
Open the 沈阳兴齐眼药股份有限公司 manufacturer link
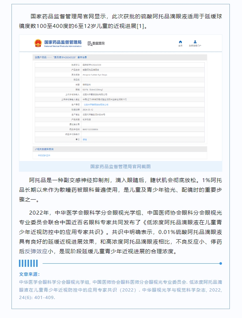tap(96, 104)
